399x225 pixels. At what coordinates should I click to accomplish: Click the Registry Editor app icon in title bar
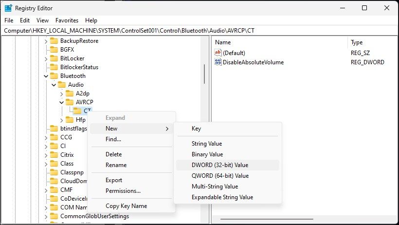(8, 8)
